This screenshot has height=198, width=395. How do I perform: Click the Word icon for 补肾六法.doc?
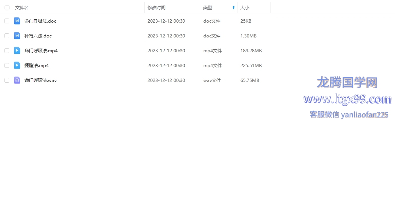(x=17, y=36)
